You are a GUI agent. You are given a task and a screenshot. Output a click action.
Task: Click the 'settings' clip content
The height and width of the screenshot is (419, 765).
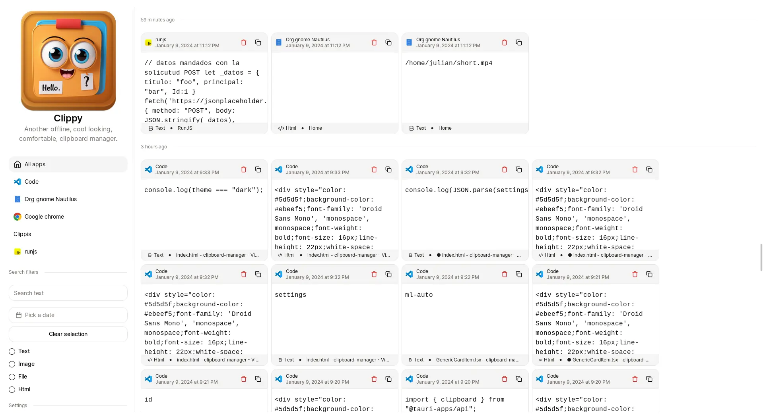[x=291, y=295]
